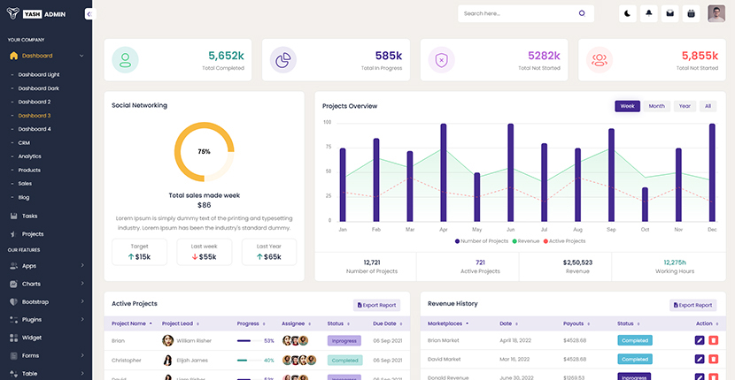Click the Bootstrap icon in the sidebar
This screenshot has height=380, width=735.
(13, 302)
